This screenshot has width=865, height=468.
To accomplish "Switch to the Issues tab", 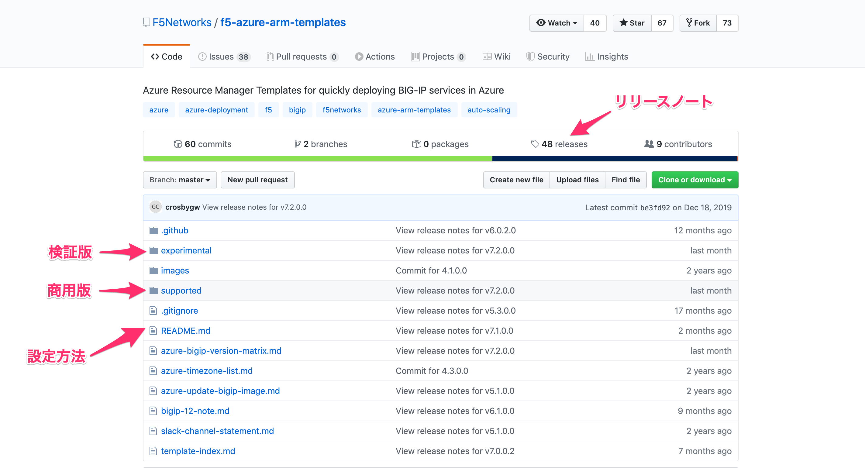I will point(224,57).
